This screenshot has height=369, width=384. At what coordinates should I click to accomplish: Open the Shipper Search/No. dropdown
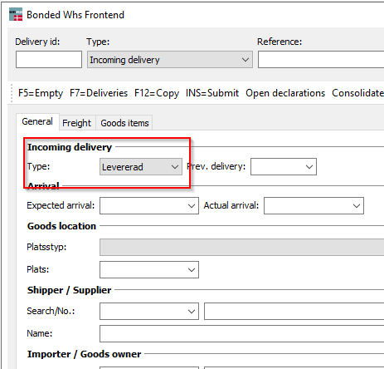point(149,312)
